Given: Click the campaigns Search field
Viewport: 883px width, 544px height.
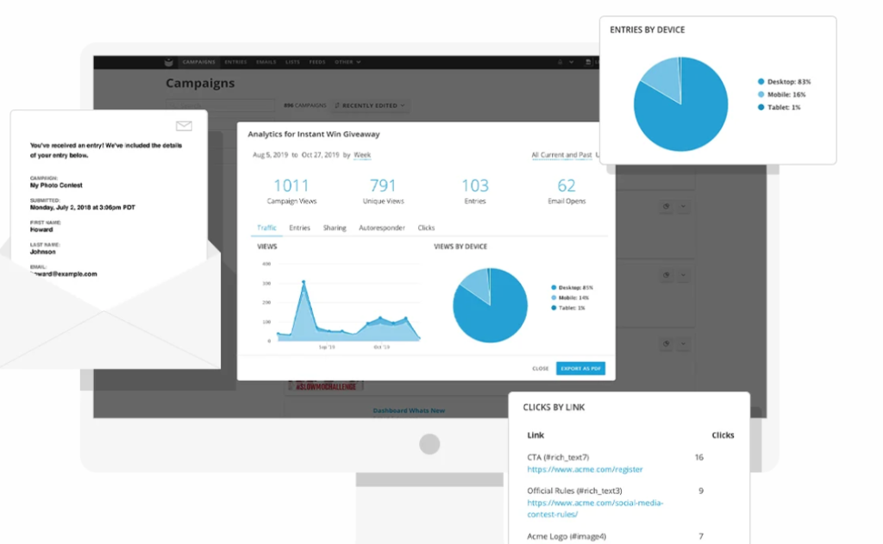Looking at the screenshot, I should (221, 105).
